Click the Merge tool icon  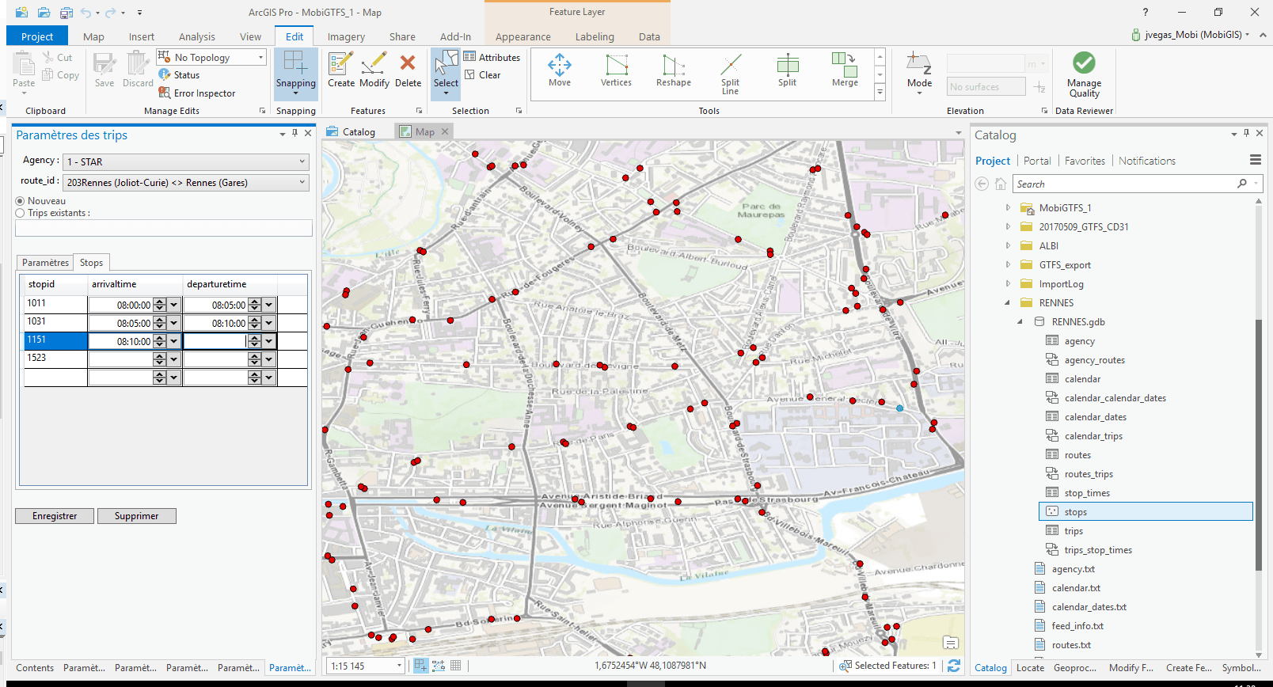click(844, 70)
